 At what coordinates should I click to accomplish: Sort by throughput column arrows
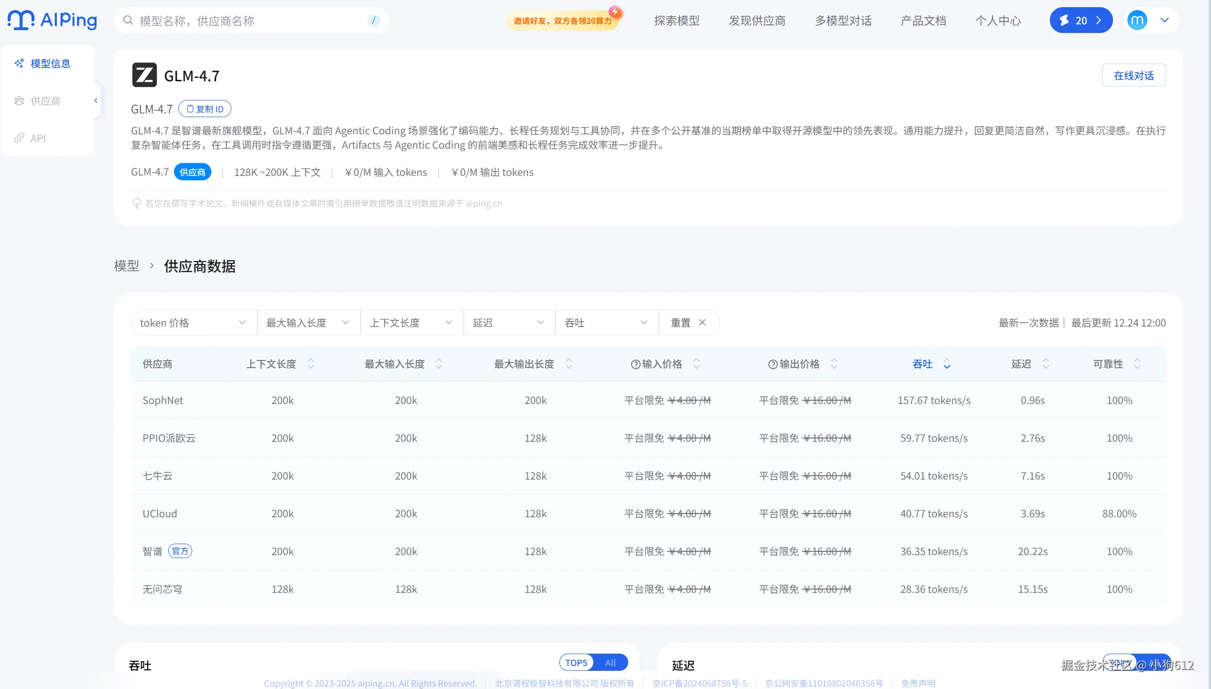point(947,364)
